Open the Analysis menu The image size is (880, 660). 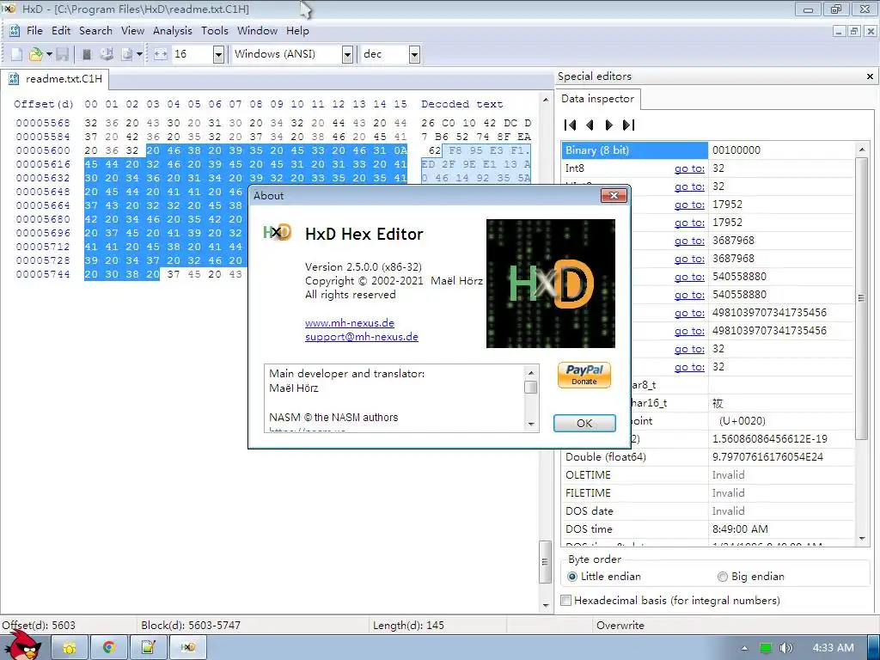click(172, 31)
